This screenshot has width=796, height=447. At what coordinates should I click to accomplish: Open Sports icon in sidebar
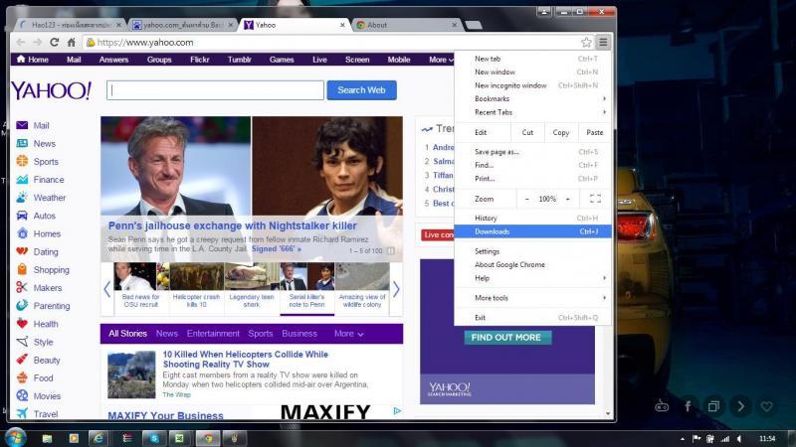(22, 161)
